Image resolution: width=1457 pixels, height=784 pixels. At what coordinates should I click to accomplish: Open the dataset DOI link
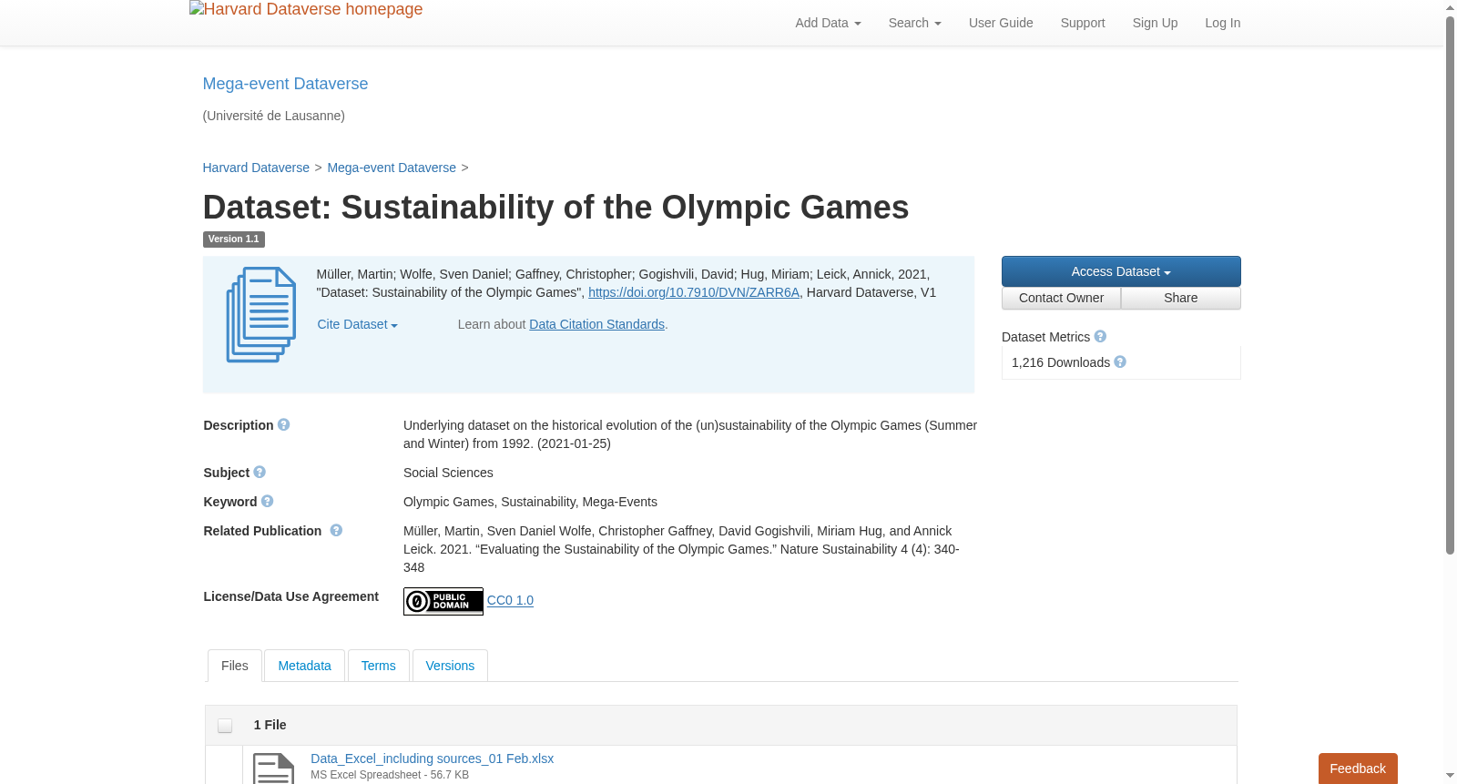tap(694, 292)
